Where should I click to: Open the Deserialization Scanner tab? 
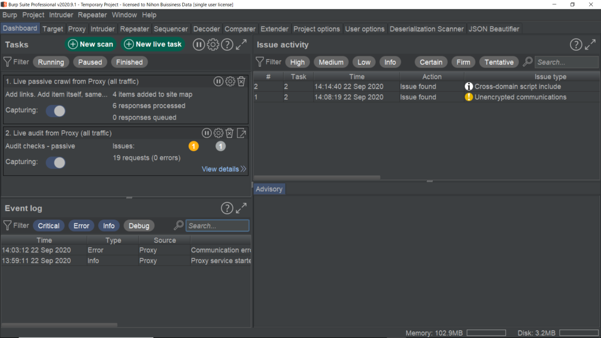coord(427,29)
